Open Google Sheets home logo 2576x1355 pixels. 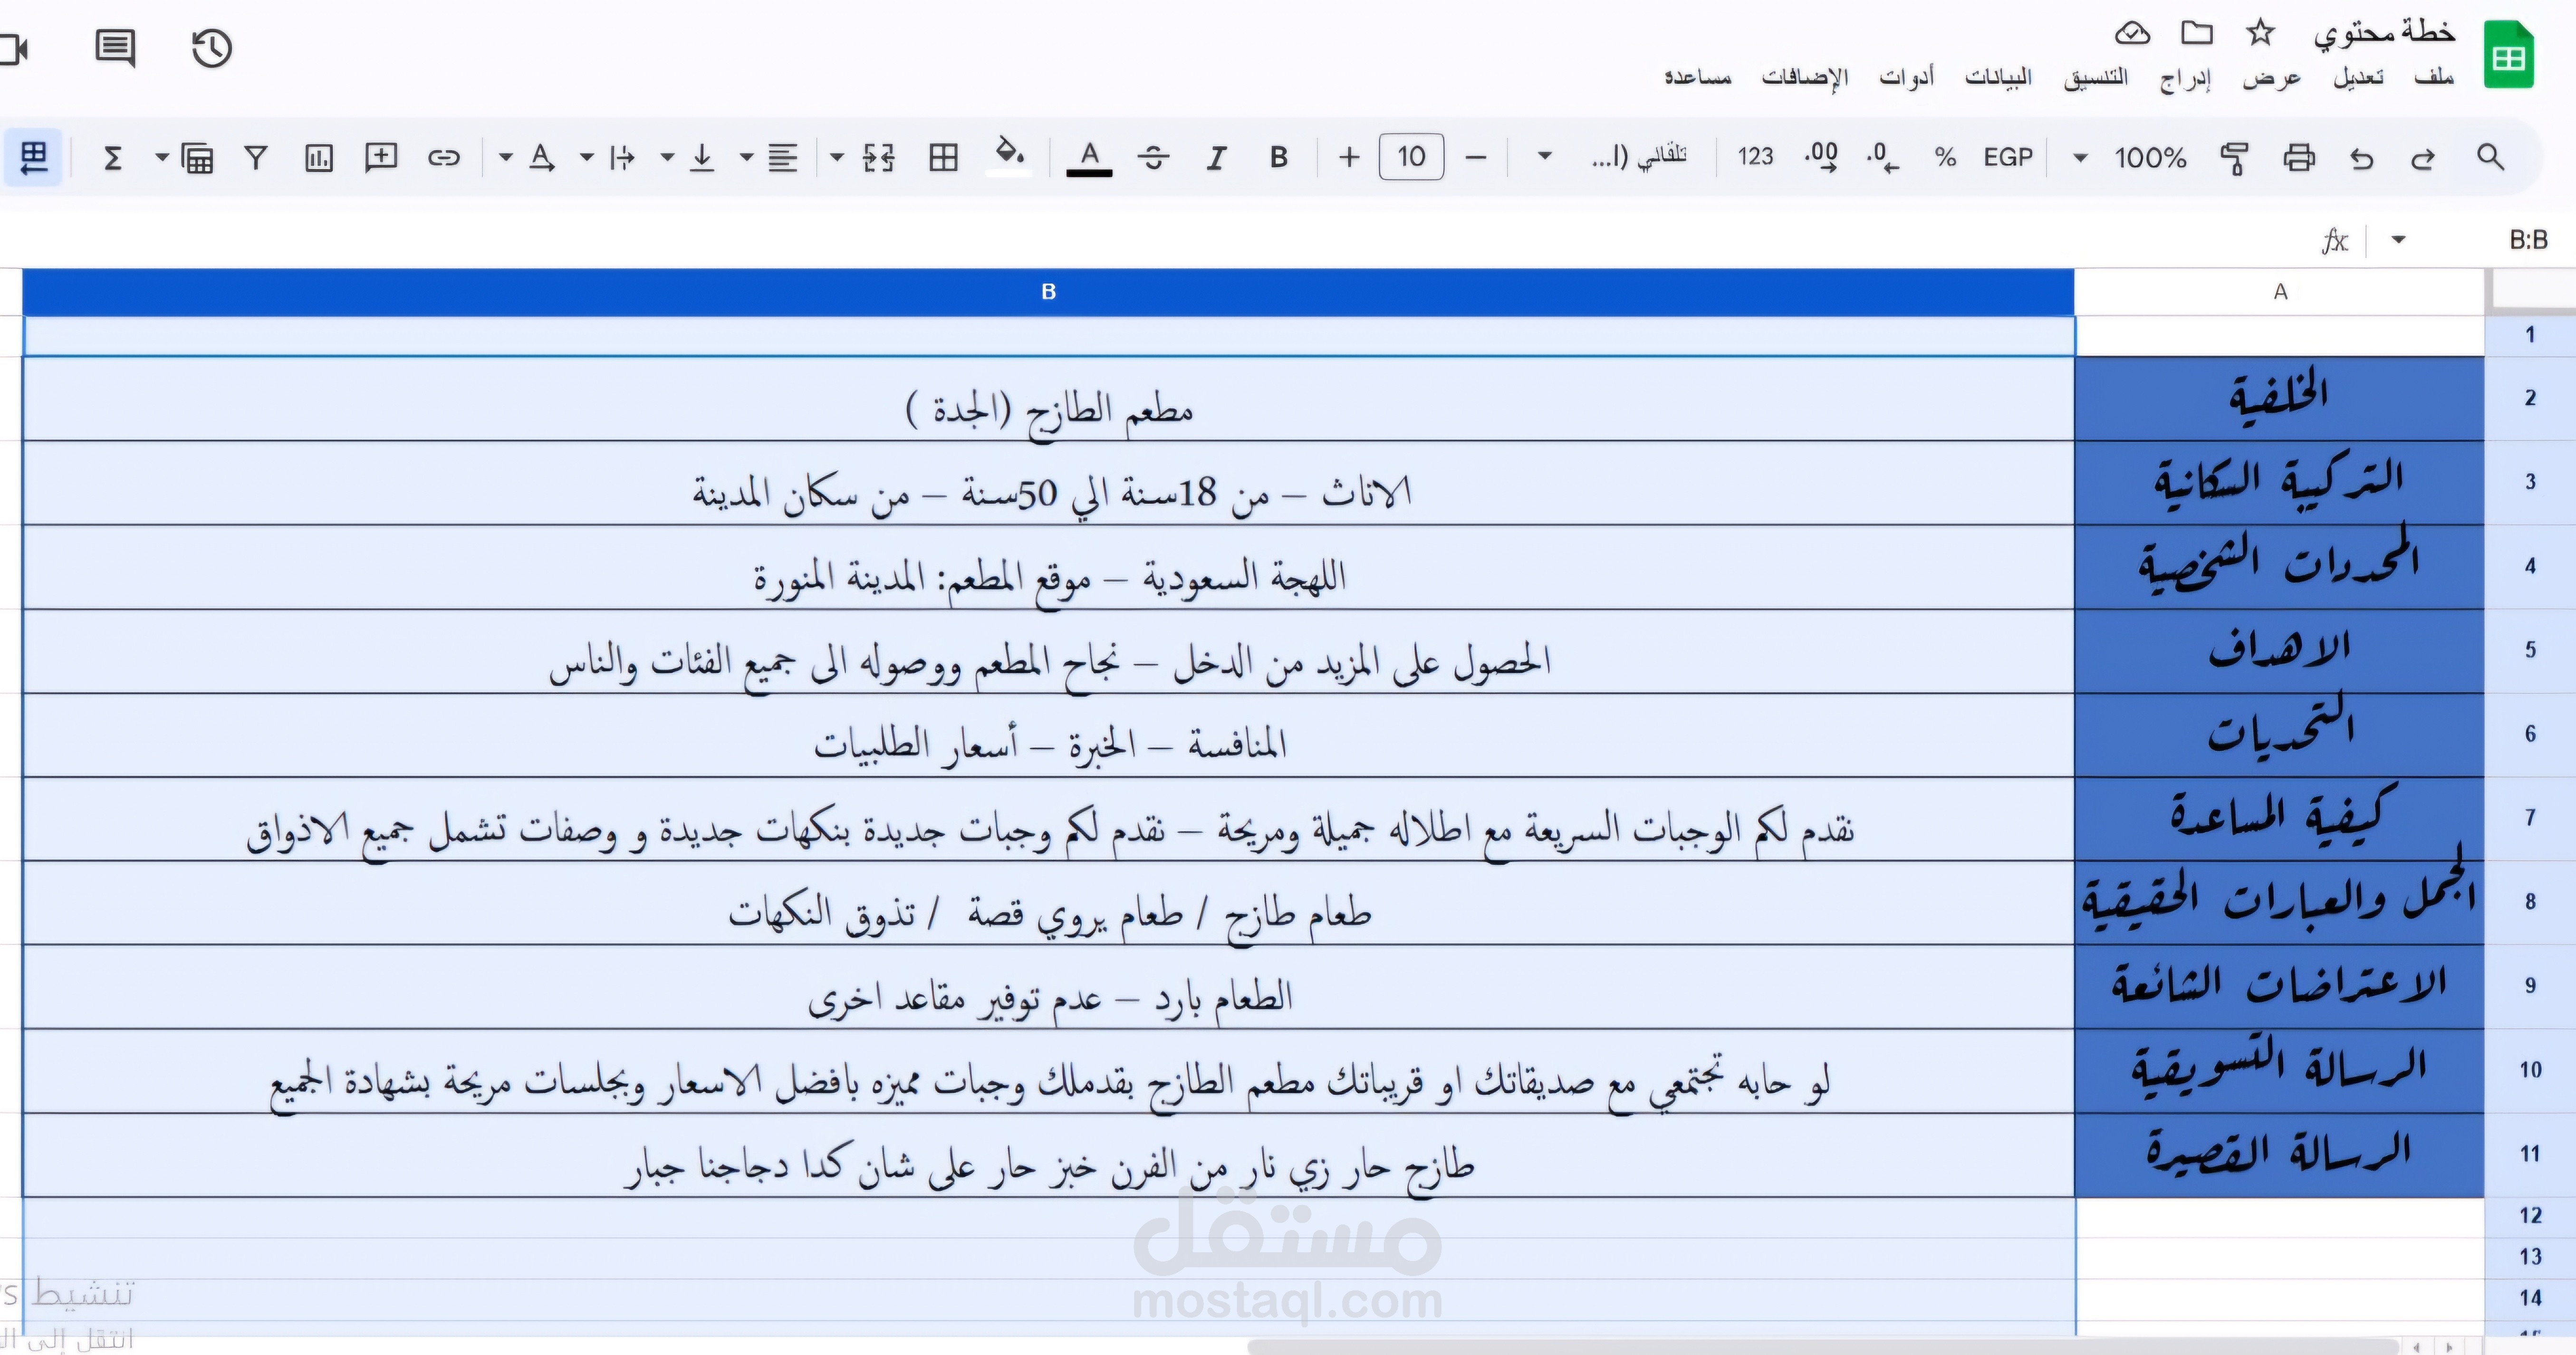(x=2509, y=55)
